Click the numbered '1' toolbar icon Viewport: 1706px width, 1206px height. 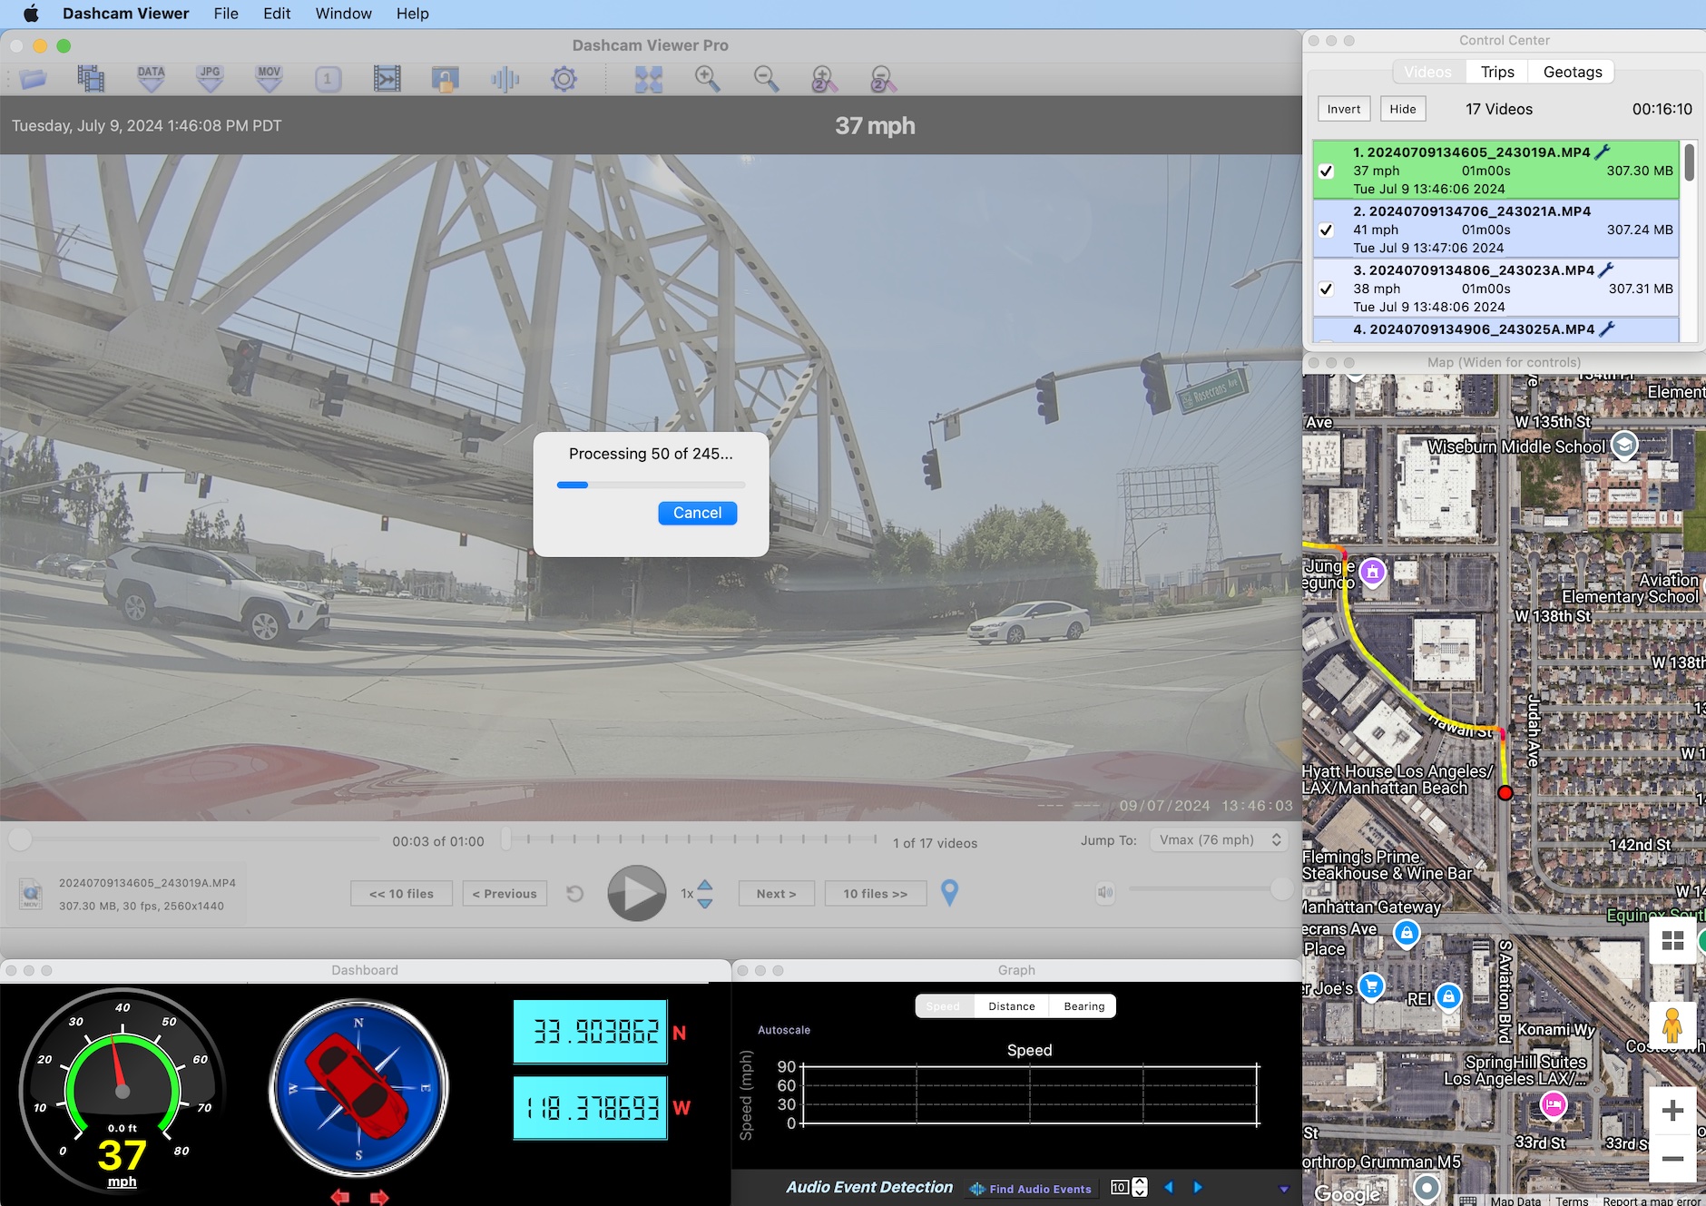(328, 79)
